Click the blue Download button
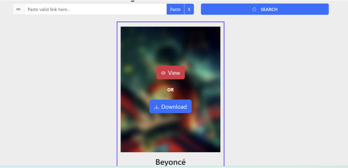This screenshot has width=348, height=168. [171, 107]
